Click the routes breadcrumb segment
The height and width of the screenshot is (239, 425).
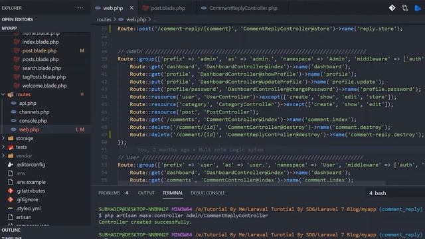[x=104, y=19]
